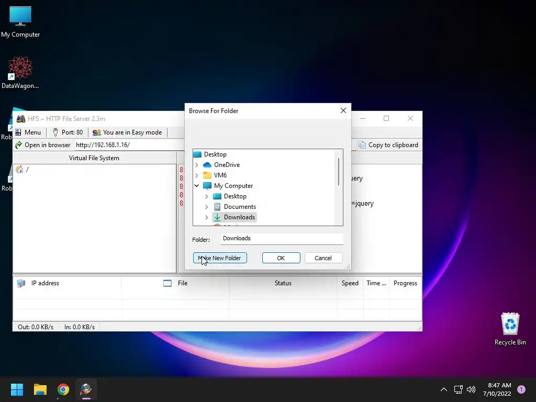Select the home root '/' in Virtual File System
536x402 pixels.
[23, 170]
